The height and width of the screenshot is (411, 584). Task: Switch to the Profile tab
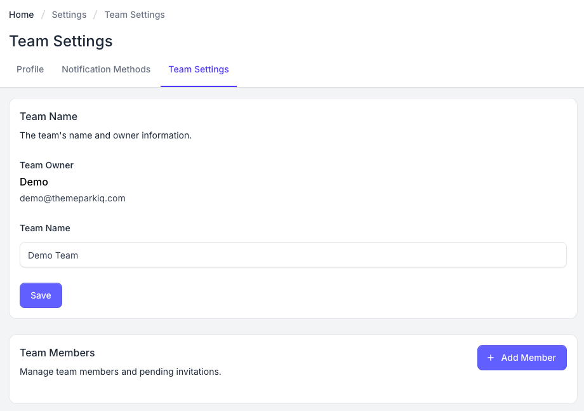(30, 69)
